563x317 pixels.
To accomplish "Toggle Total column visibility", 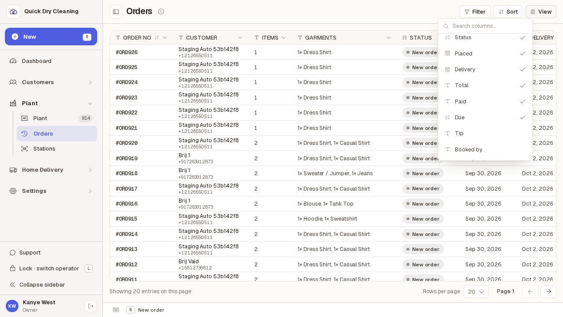I will click(x=485, y=85).
